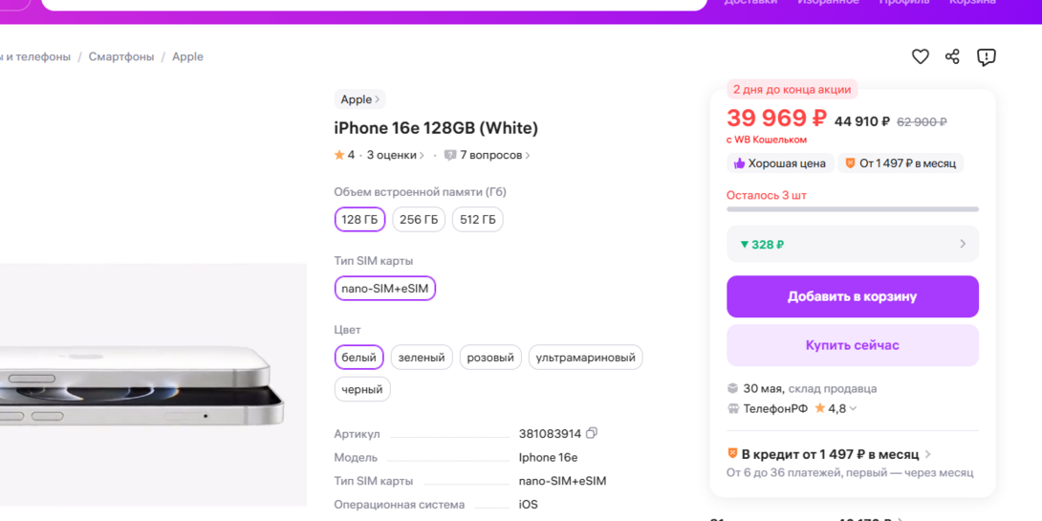1042x521 pixels.
Task: Copy the article number 381083914
Action: pyautogui.click(x=592, y=433)
